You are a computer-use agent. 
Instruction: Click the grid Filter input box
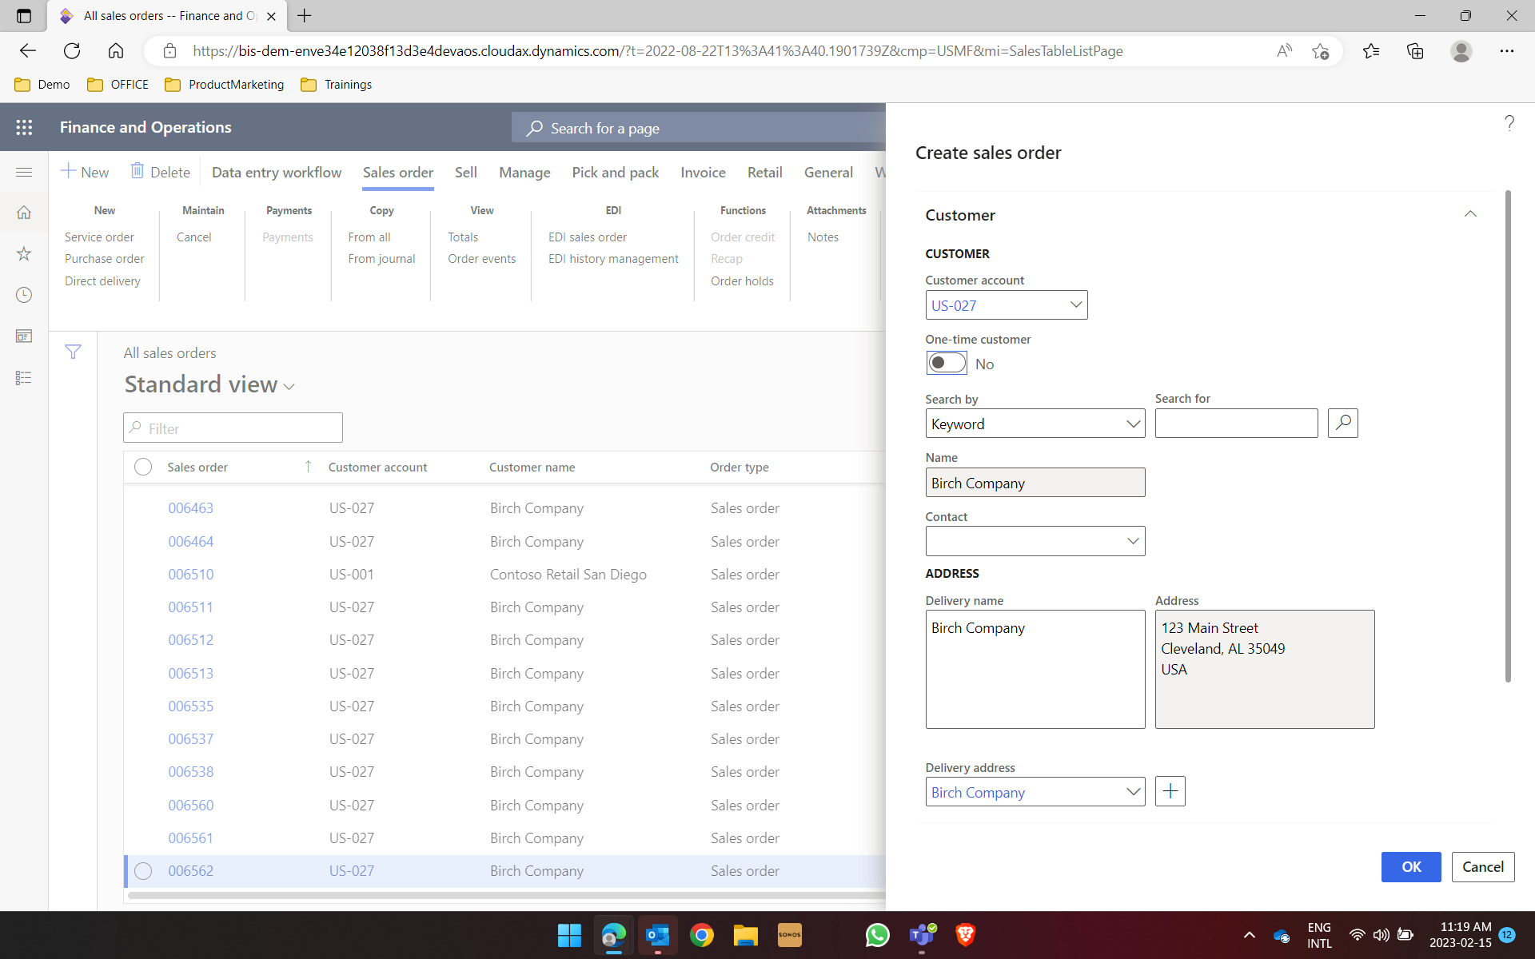click(233, 428)
